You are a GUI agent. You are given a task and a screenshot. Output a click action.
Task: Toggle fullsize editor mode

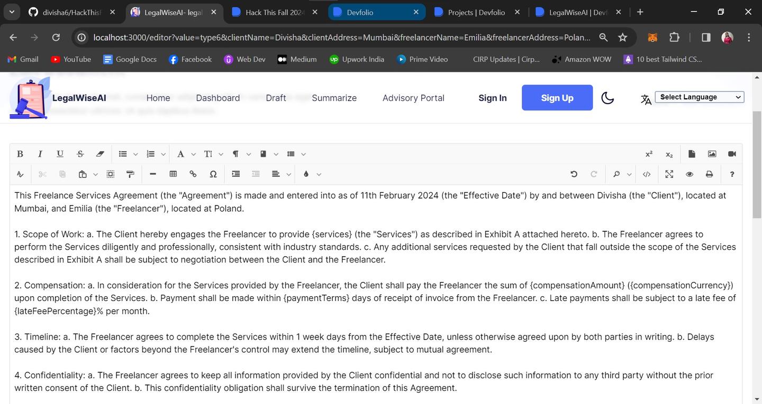point(669,174)
